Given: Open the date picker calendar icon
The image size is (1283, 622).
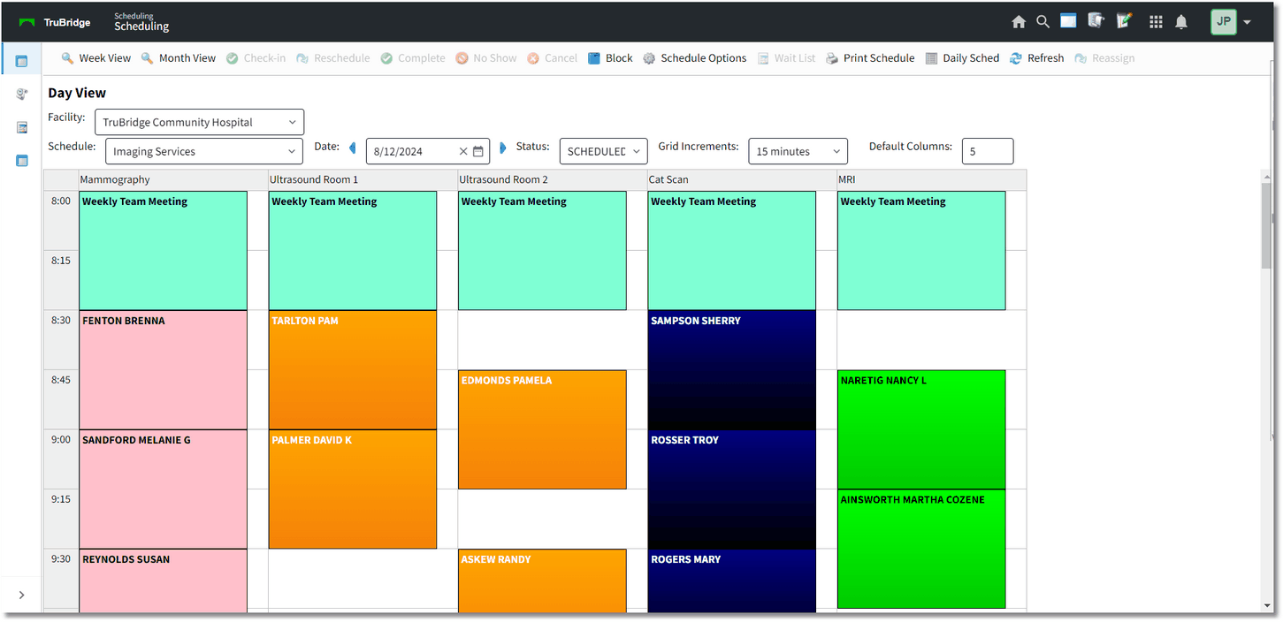Looking at the screenshot, I should (478, 151).
